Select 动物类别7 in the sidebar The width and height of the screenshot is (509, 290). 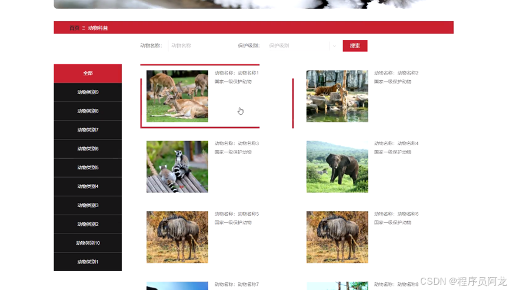88,130
